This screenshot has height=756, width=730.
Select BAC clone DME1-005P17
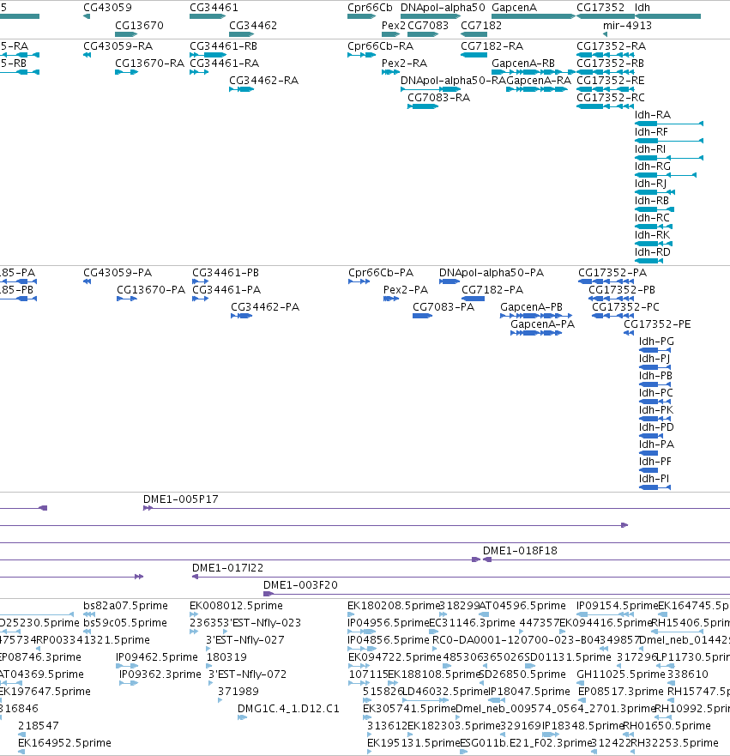tap(181, 499)
